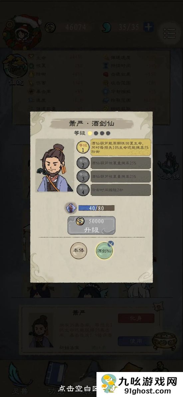
Task: Open the 化身镜 mirror icon
Action: (x=169, y=166)
